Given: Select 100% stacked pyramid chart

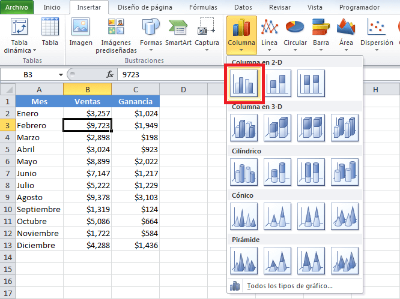Looking at the screenshot, I should click(311, 261).
